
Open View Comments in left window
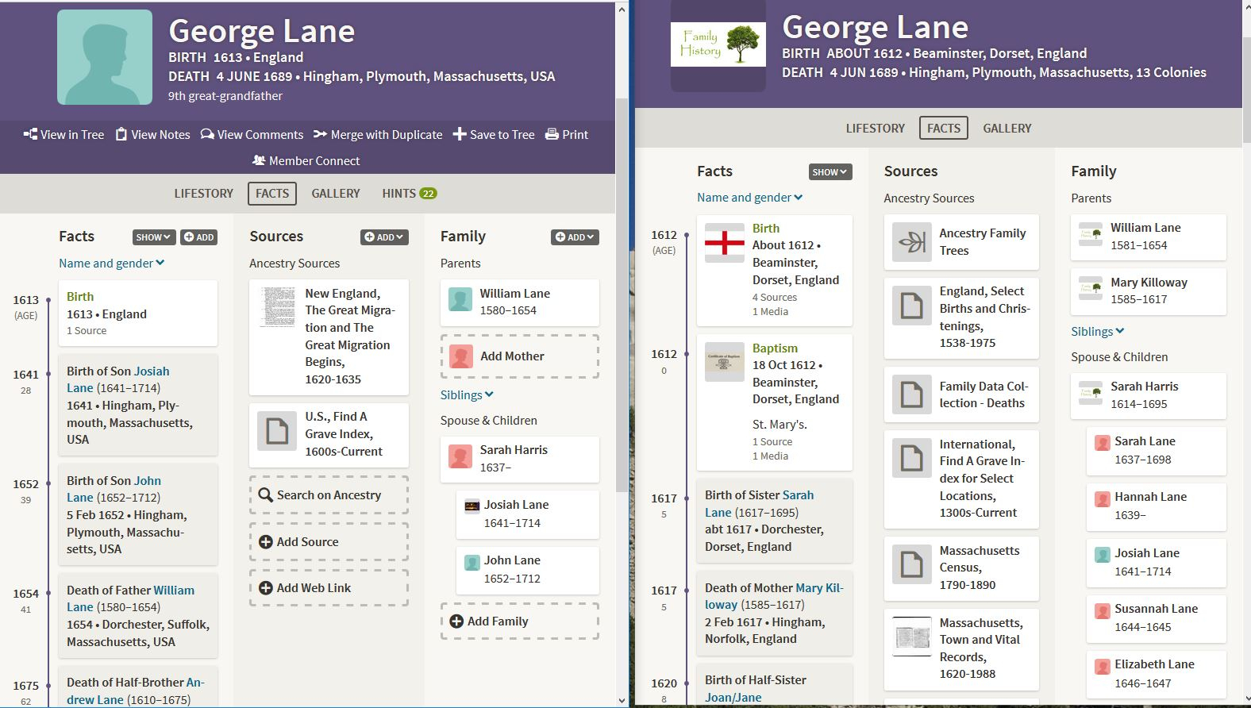tap(252, 134)
